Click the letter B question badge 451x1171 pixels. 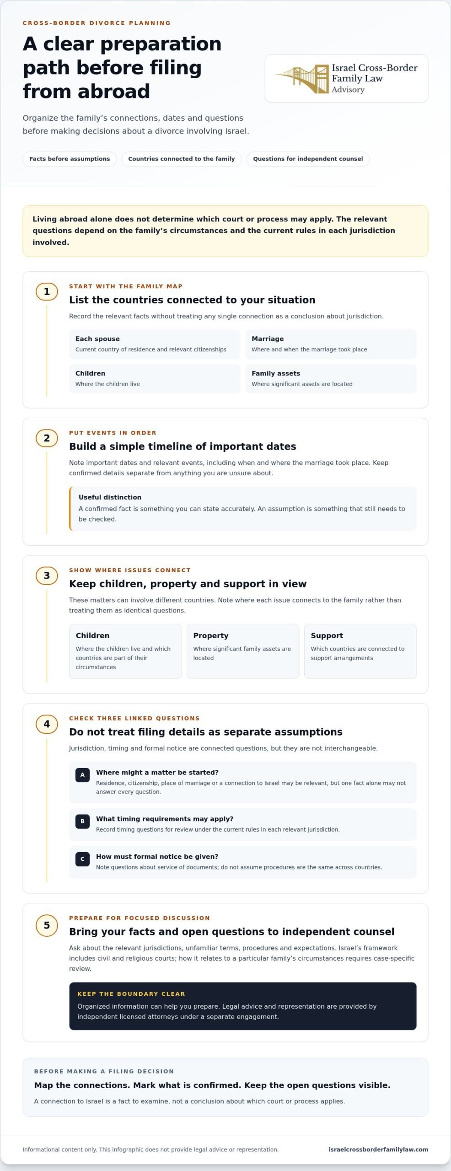pyautogui.click(x=82, y=821)
